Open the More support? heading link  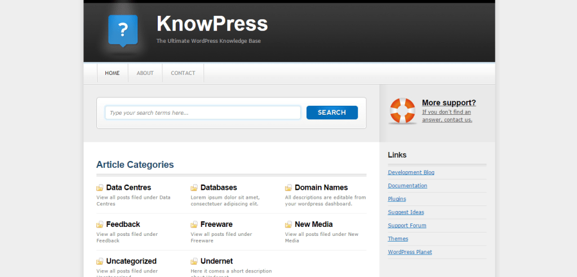449,102
